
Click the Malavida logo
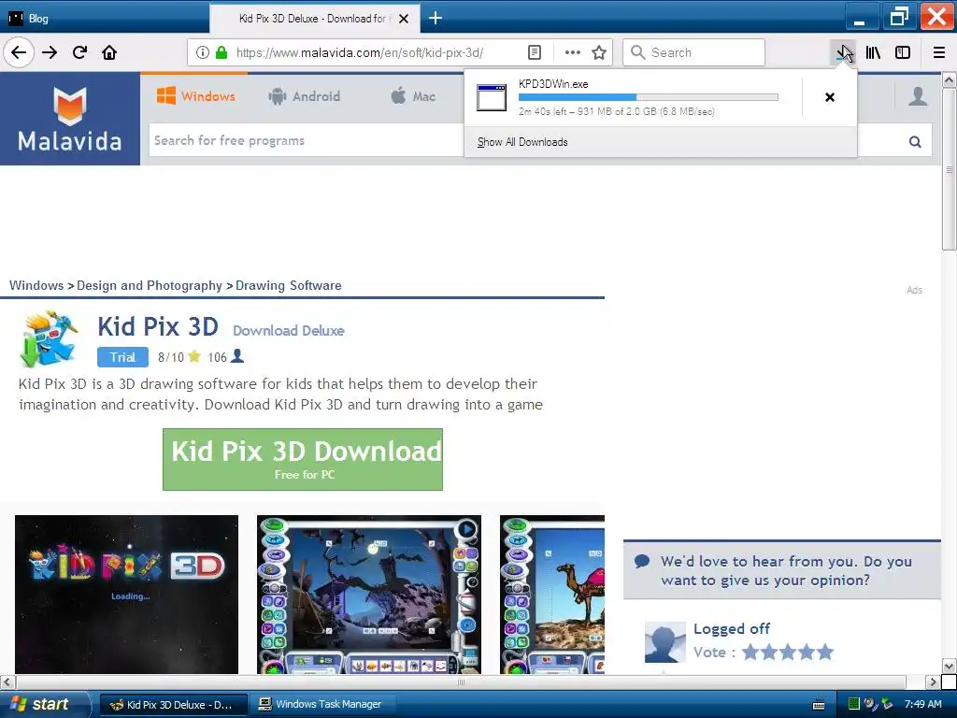pos(69,119)
